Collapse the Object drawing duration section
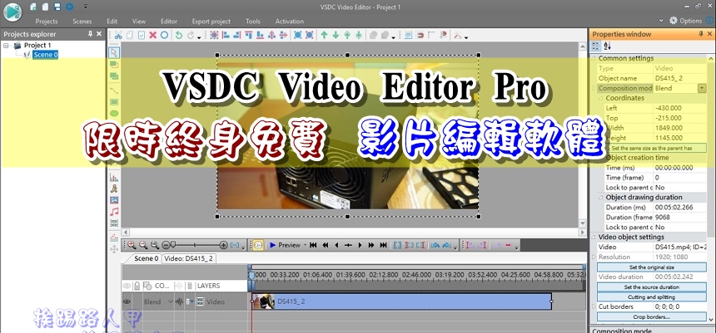 click(x=601, y=198)
